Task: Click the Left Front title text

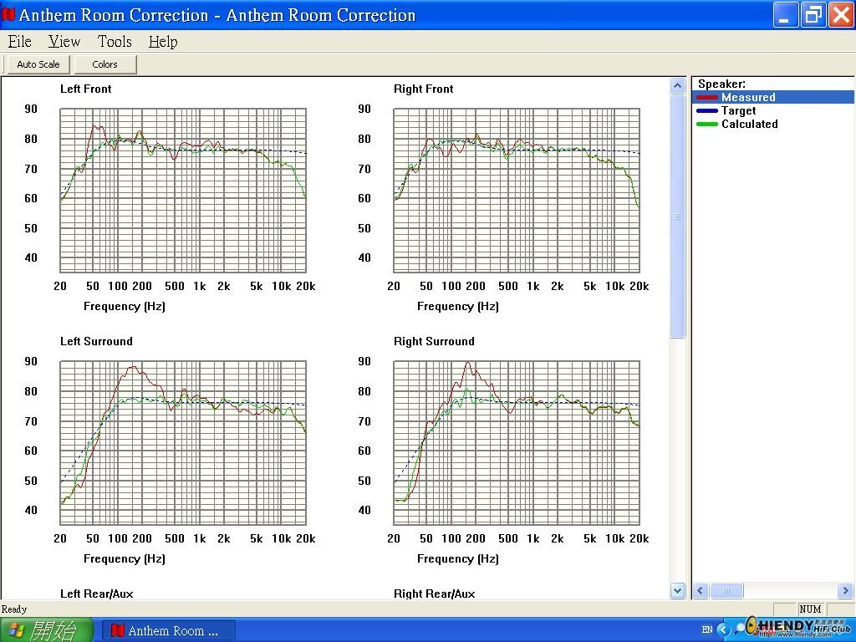Action: point(86,89)
